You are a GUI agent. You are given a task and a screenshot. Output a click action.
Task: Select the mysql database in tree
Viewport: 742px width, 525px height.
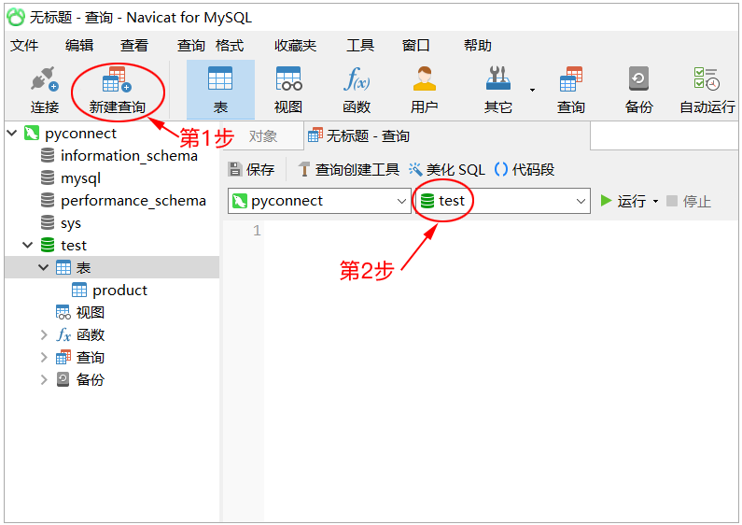coord(81,178)
